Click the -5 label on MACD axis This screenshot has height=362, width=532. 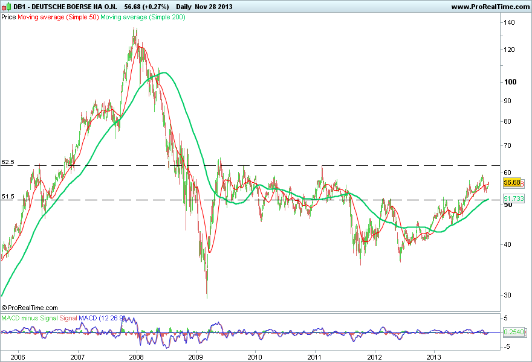tap(505, 347)
